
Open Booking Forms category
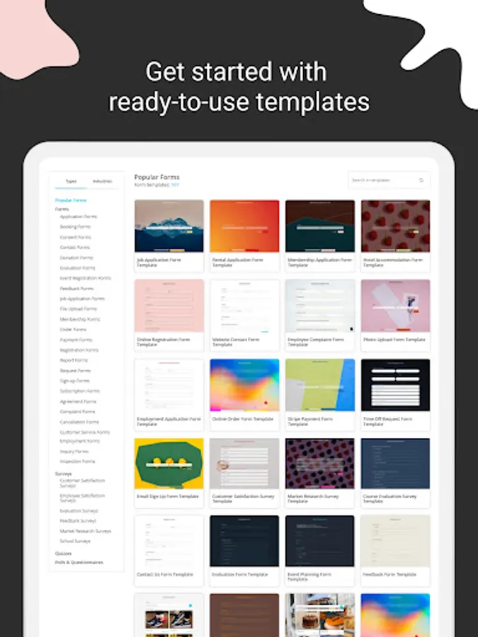75,226
